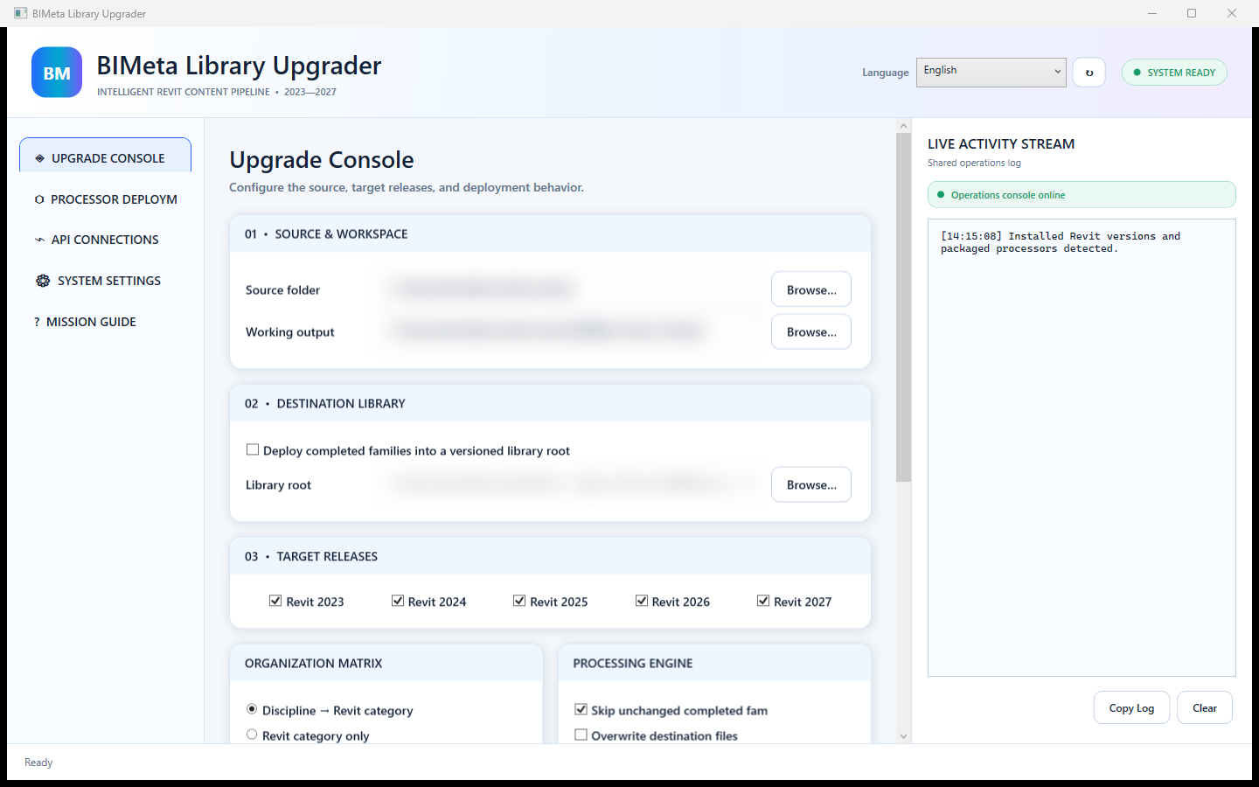Image resolution: width=1259 pixels, height=787 pixels.
Task: Click the log entry 'Installed Revit versions'
Action: 1061,242
